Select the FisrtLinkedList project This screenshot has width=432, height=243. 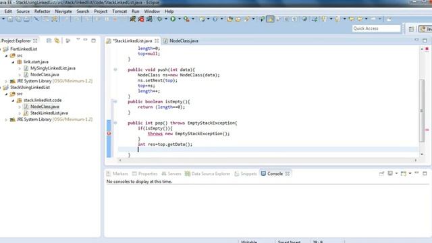[24, 49]
